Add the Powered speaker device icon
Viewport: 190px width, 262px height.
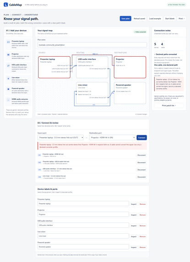(8, 89)
